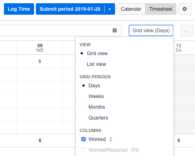Screen dimensions: 195x156
Task: Click the 6 hours cell under Wednesday 09
Action: pos(40,61)
